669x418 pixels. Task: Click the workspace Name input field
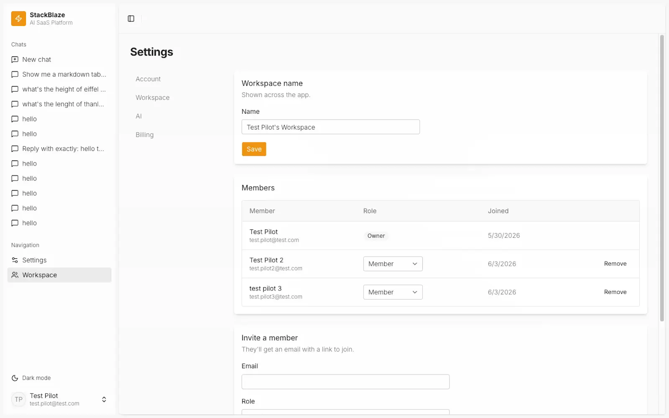click(330, 127)
